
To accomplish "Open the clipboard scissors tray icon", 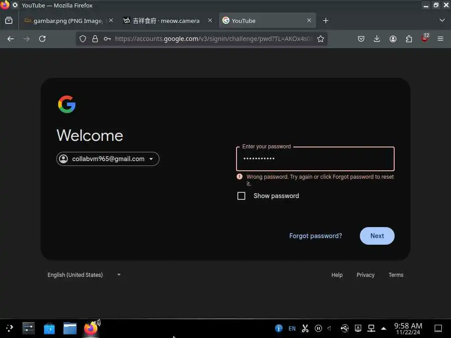I will (x=305, y=328).
